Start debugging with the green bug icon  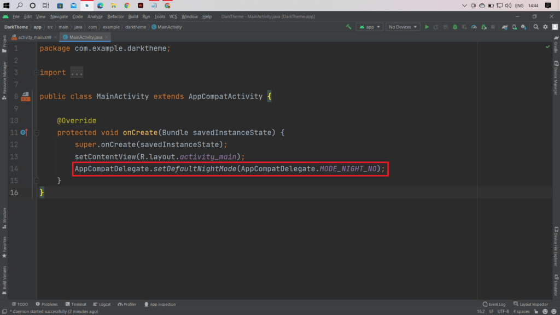click(456, 27)
